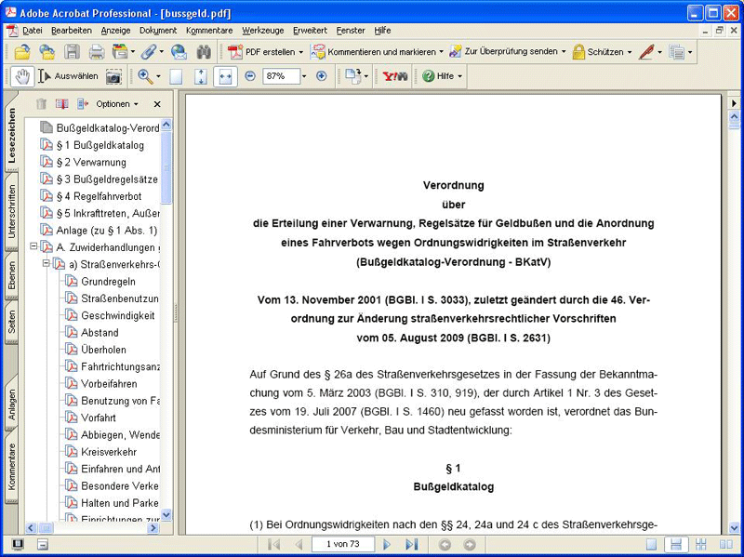Go to the last page
Image resolution: width=744 pixels, height=557 pixels.
[411, 544]
